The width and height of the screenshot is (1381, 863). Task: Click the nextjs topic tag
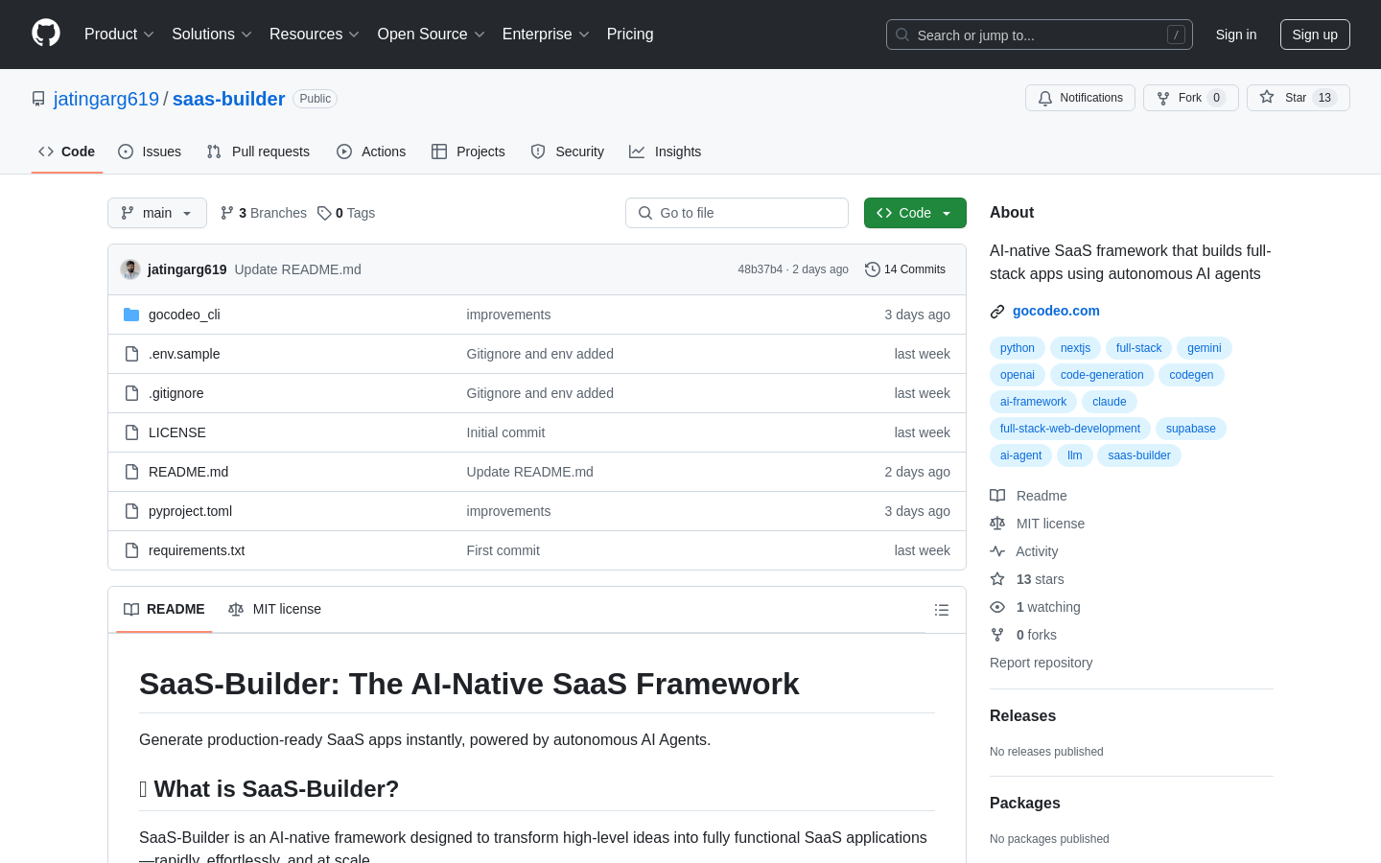pos(1075,348)
